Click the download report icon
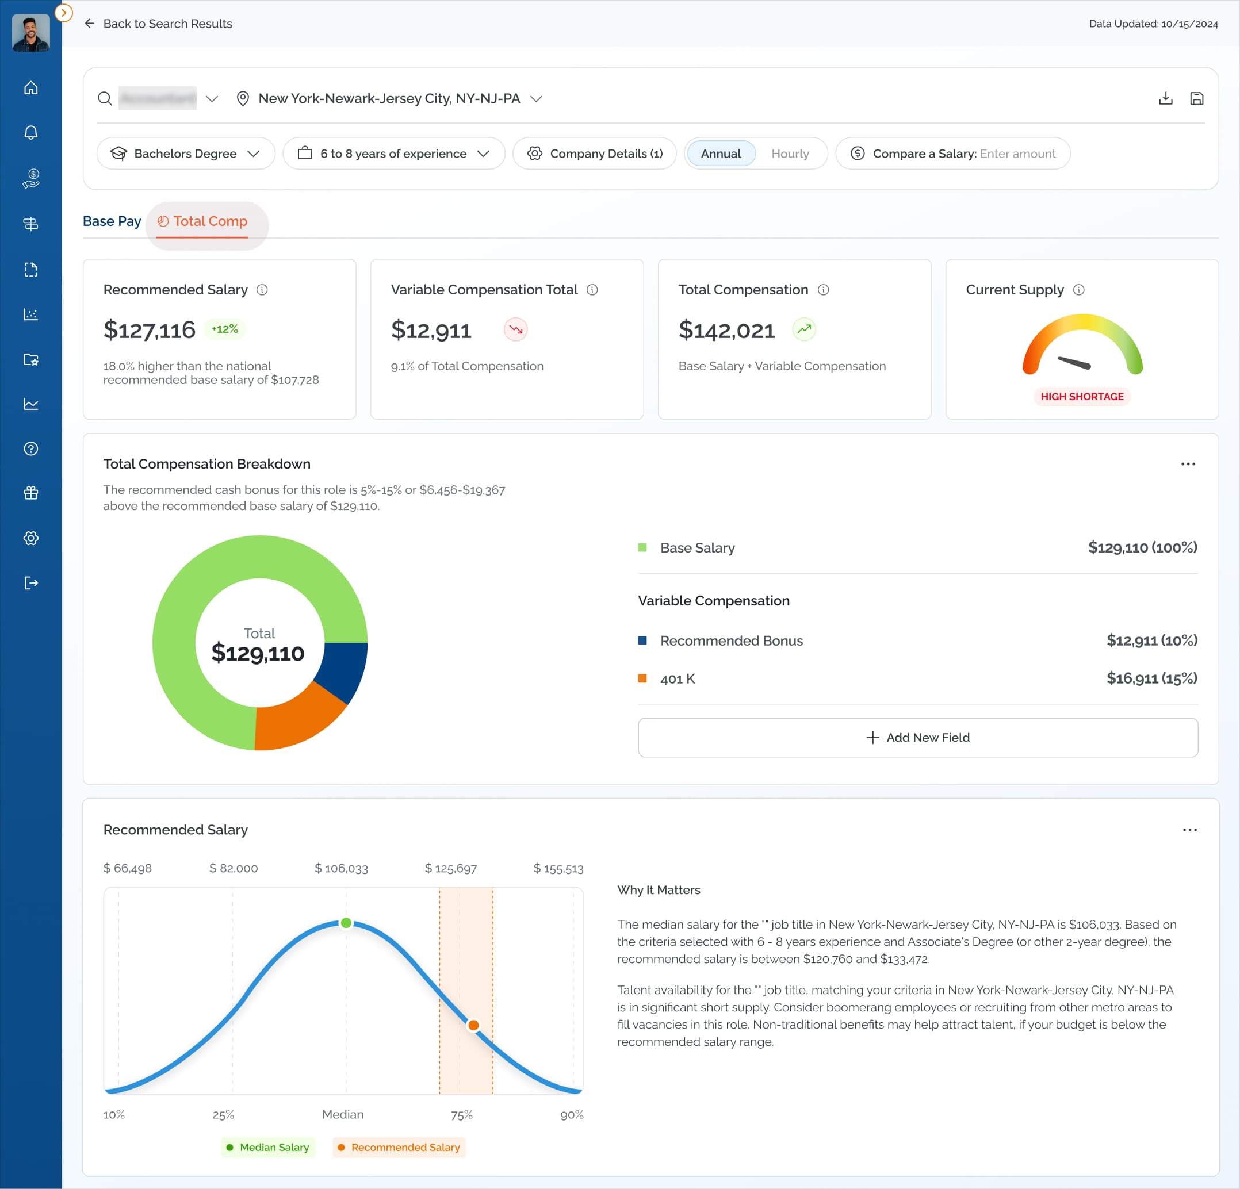Viewport: 1240px width, 1189px height. (1165, 99)
